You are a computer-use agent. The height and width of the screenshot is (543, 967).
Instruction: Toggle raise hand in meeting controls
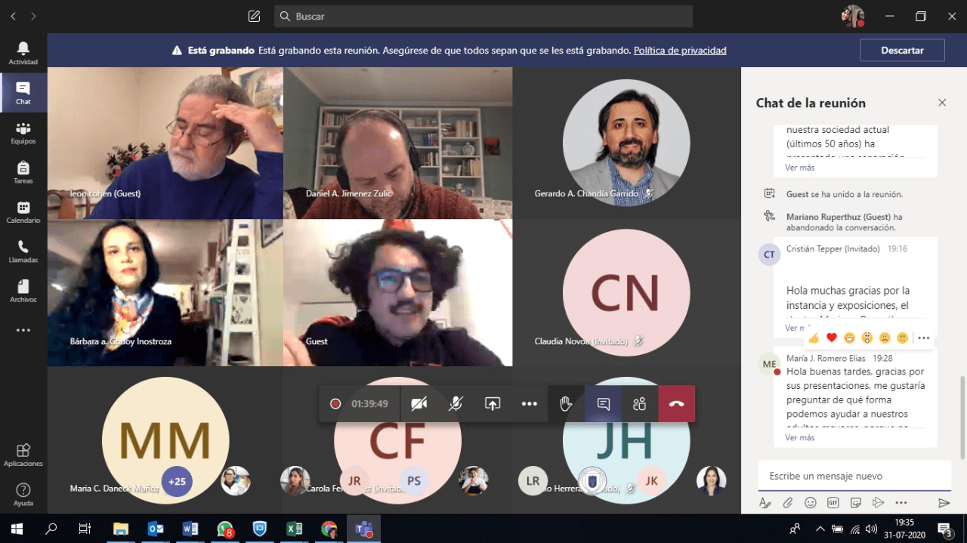coord(566,404)
